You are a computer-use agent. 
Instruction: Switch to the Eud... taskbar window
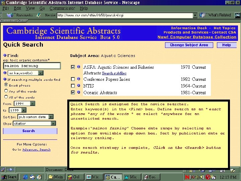(152, 177)
